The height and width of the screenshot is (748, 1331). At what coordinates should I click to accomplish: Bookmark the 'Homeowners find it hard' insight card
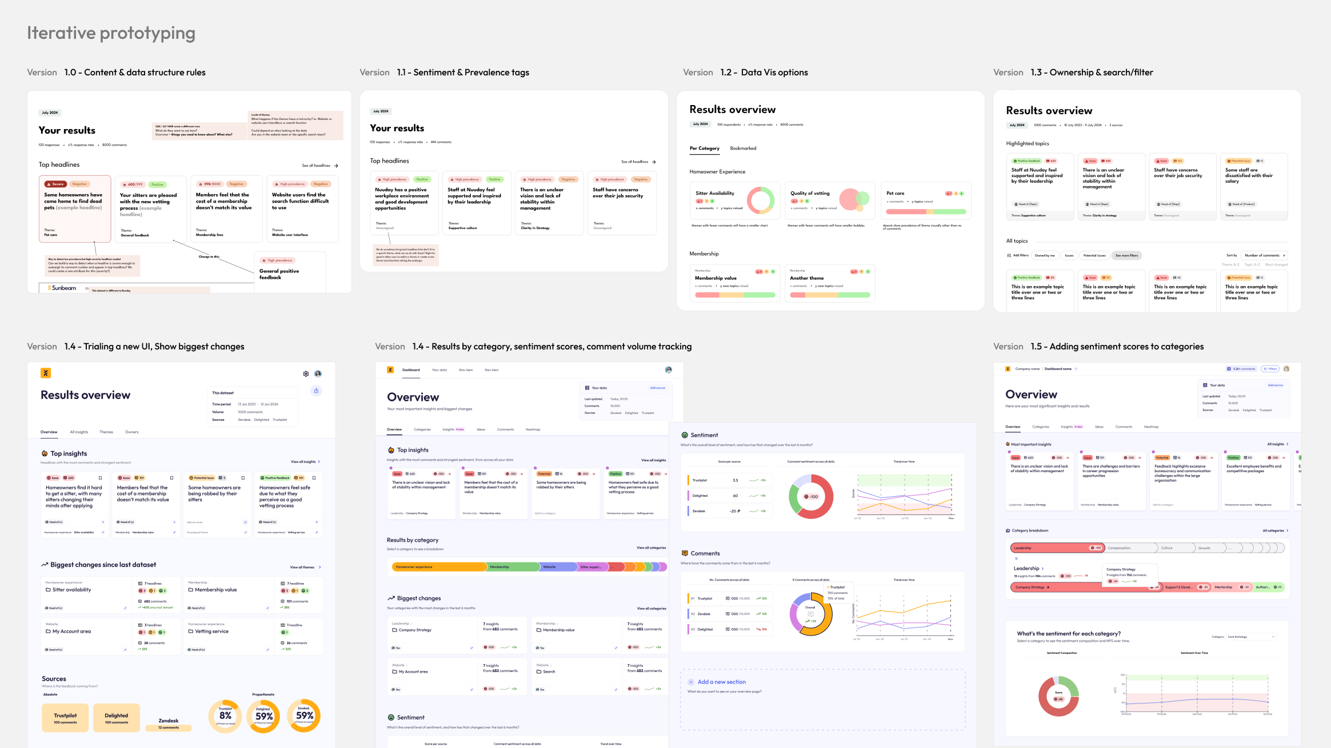pyautogui.click(x=101, y=478)
